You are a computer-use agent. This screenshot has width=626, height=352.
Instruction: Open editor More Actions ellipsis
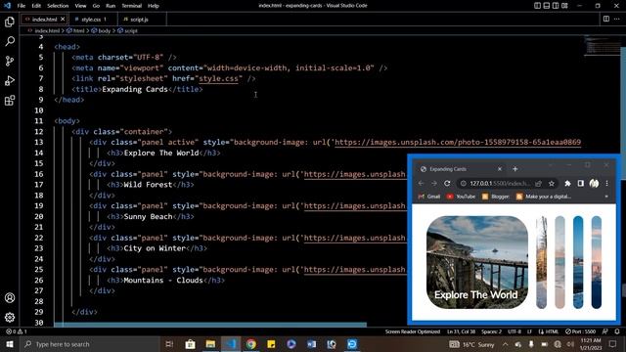pyautogui.click(x=617, y=19)
